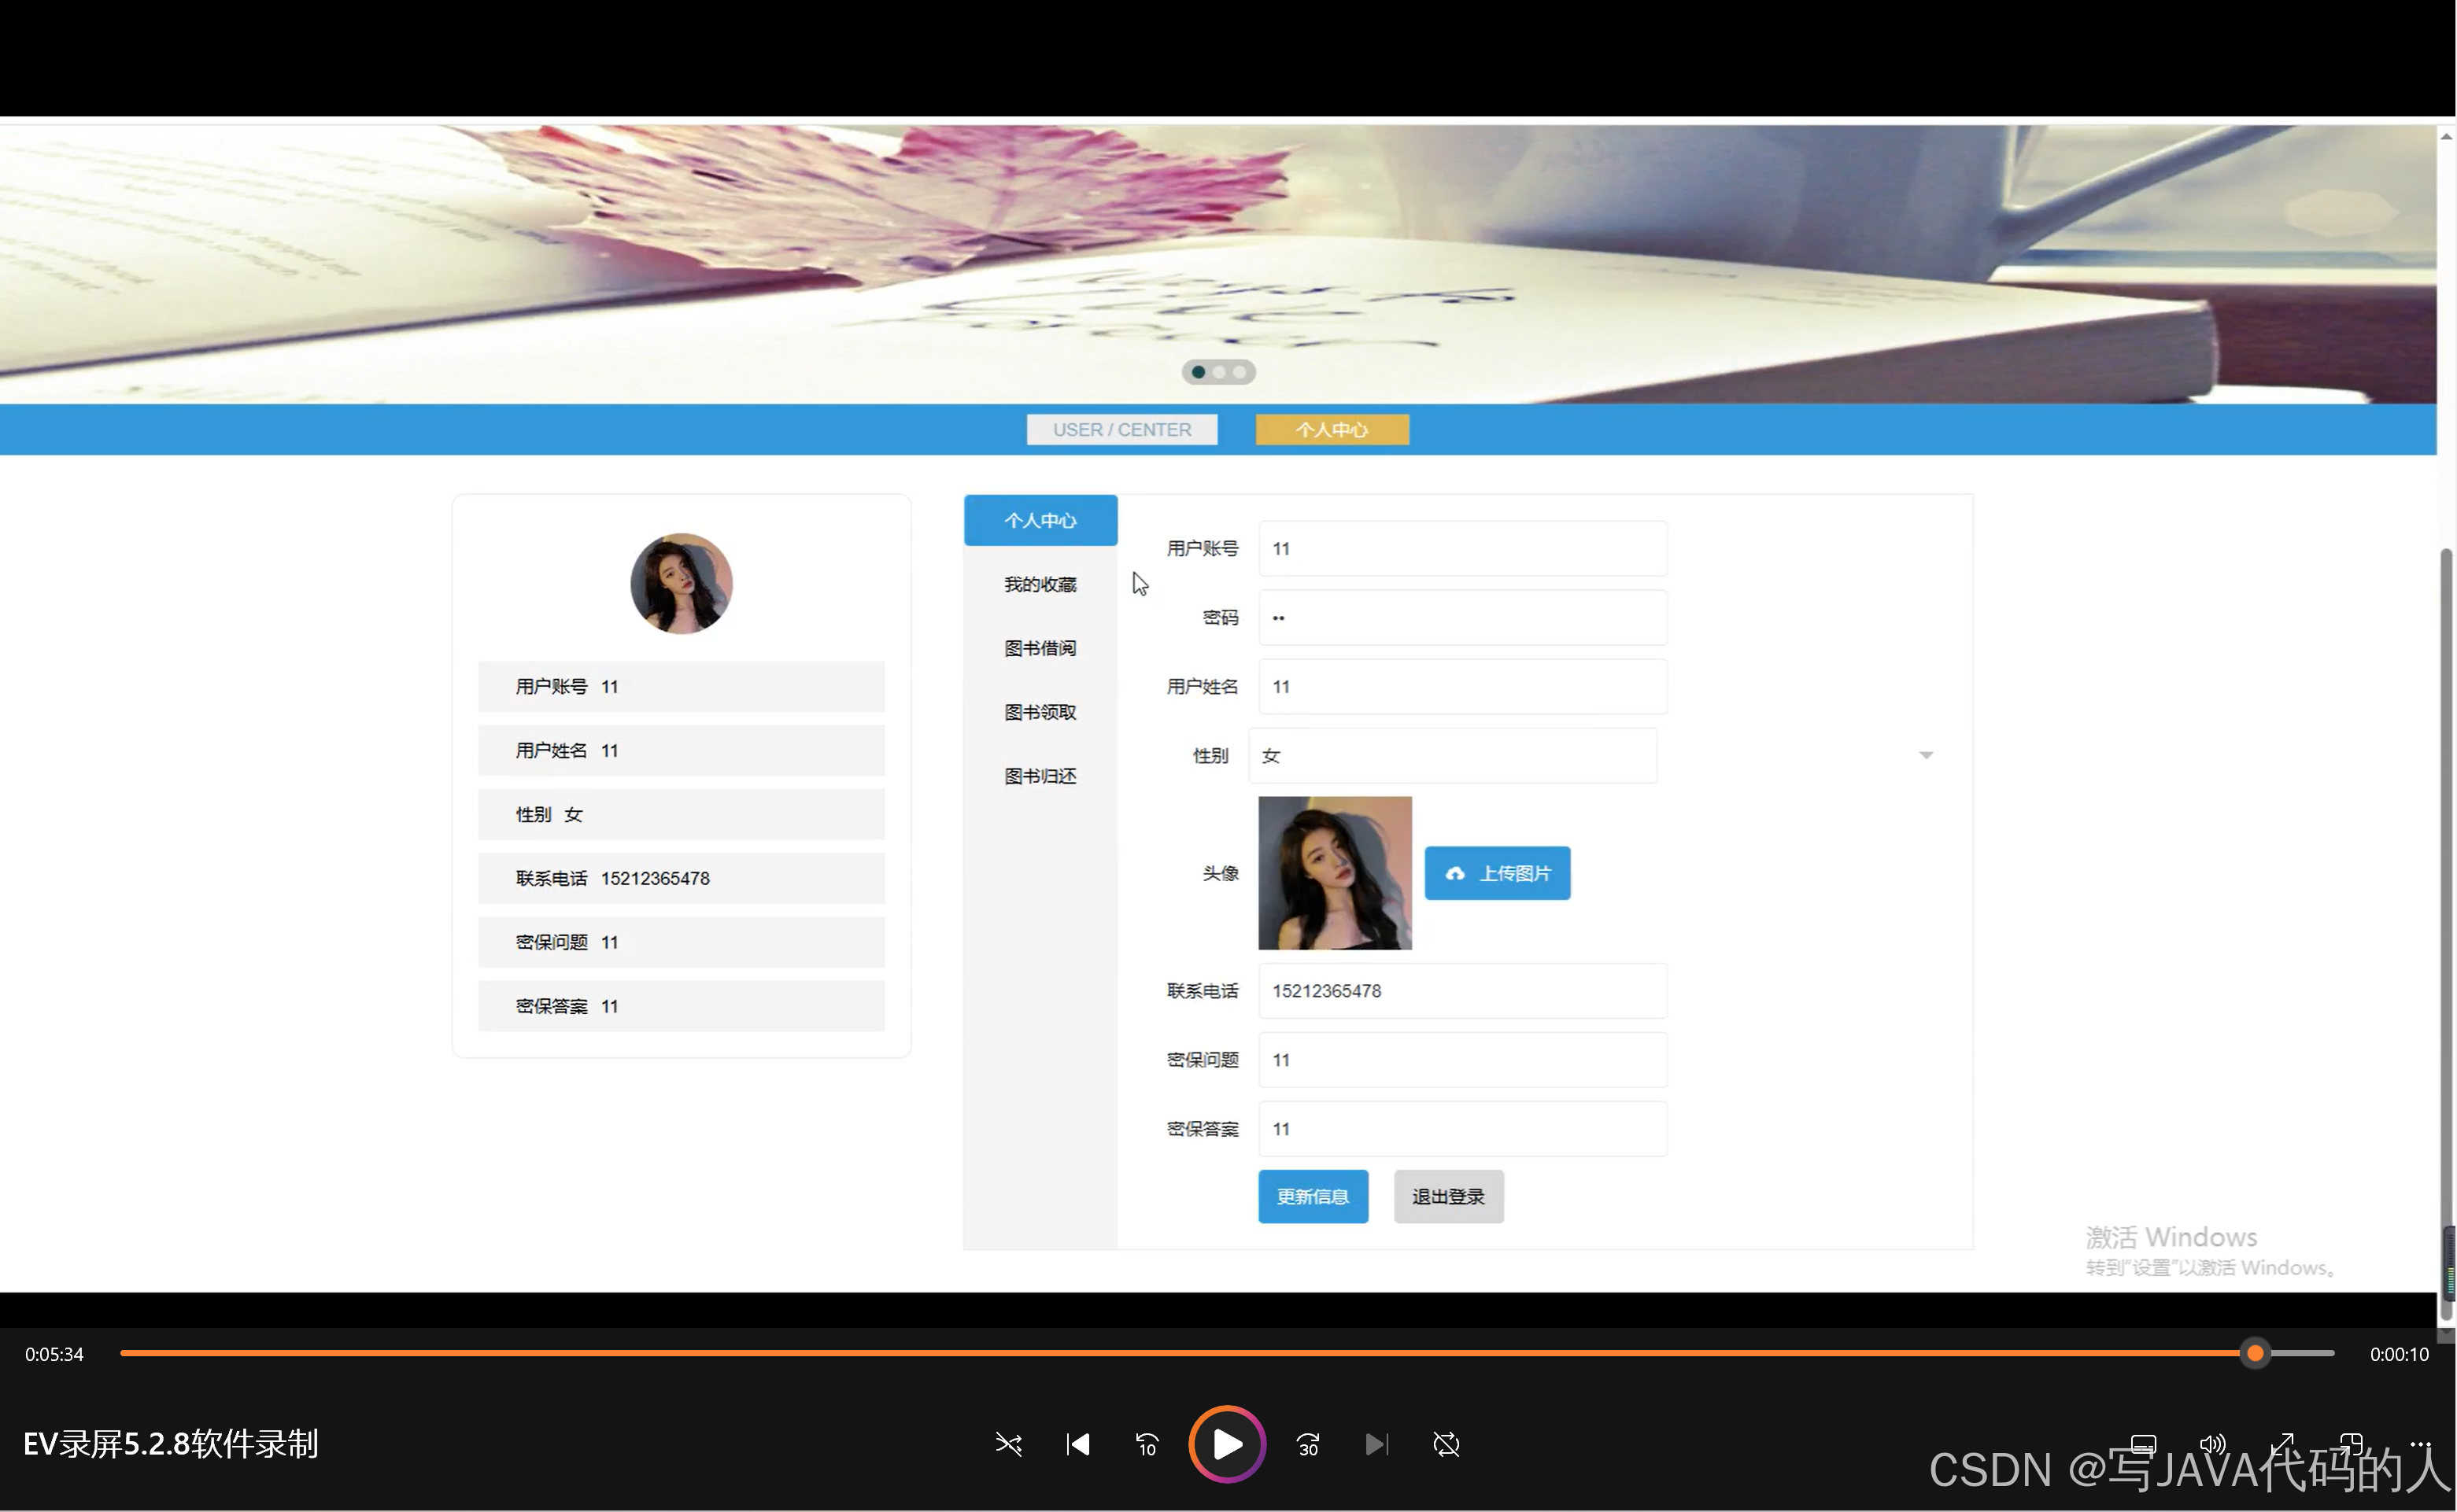Click the volume speaker icon
Screen dimensions: 2457x1512
coord(2212,1444)
